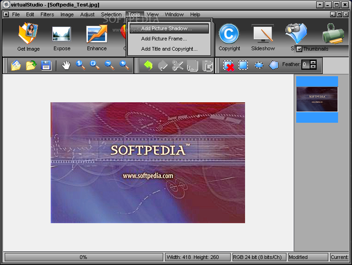The height and width of the screenshot is (265, 352).
Task: Choose Add Picture Frame... menu entry
Action: click(169, 39)
